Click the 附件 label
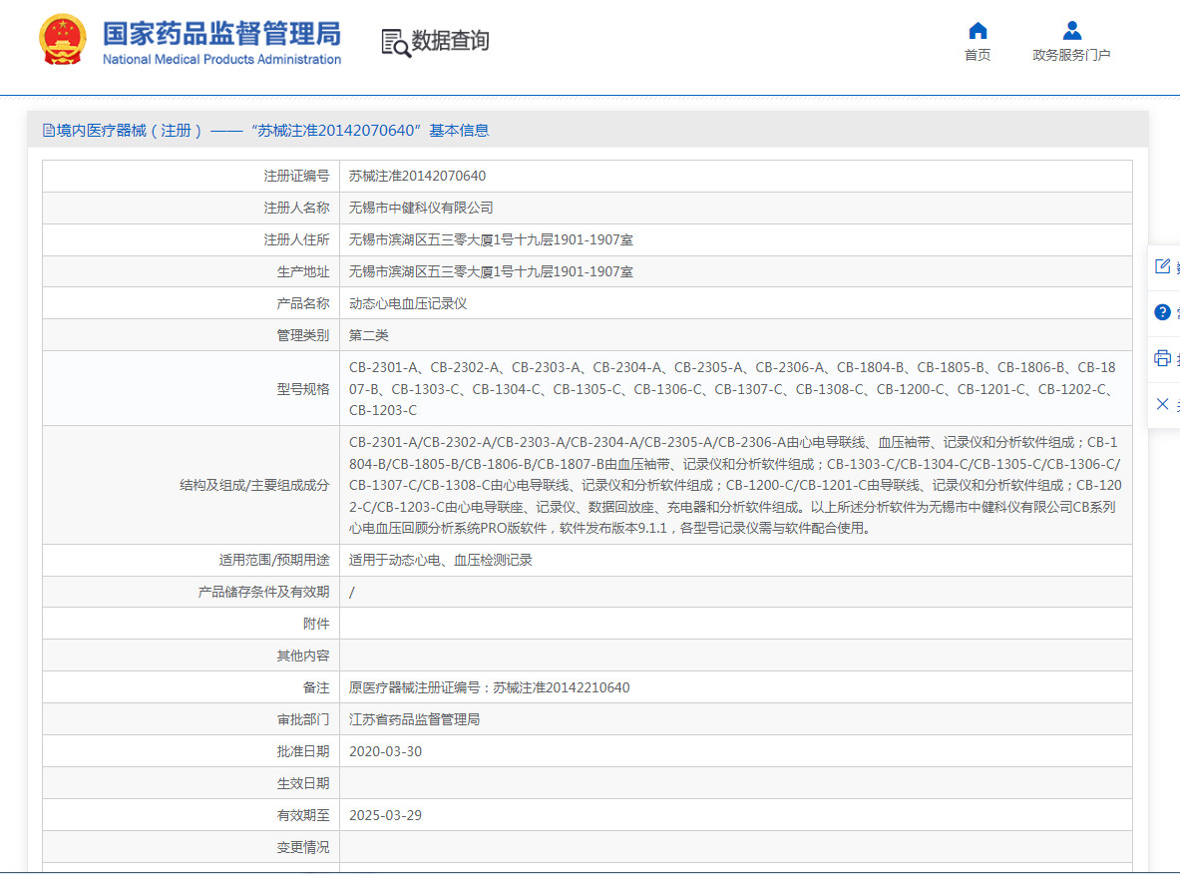 (316, 624)
